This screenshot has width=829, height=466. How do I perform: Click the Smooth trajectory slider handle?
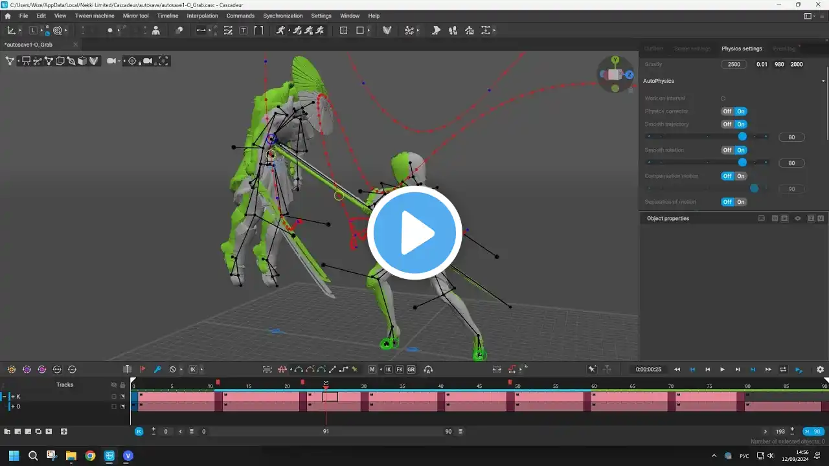(743, 137)
